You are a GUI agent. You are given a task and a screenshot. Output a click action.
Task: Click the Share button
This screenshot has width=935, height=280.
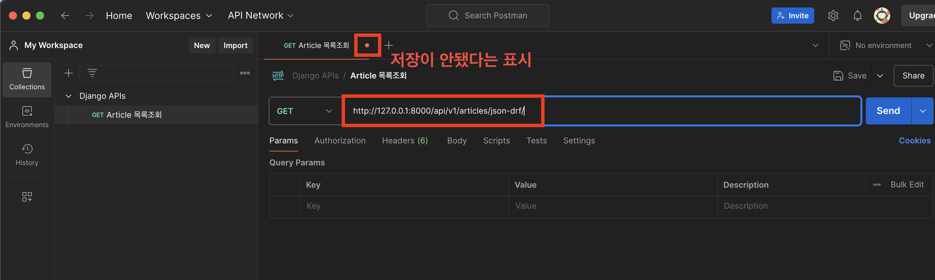click(x=913, y=76)
